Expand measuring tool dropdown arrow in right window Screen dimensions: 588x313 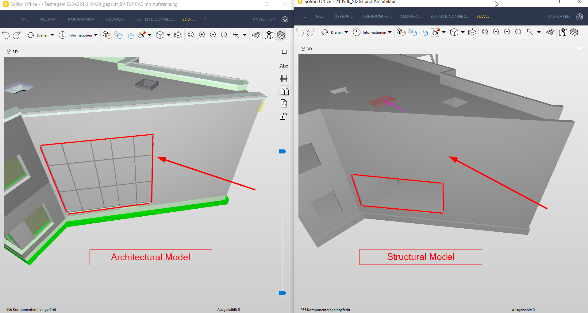click(539, 32)
